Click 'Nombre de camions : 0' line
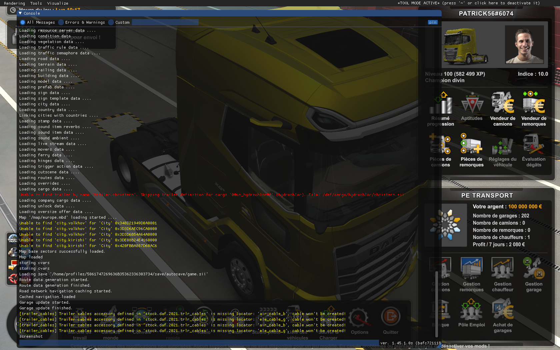 pyautogui.click(x=499, y=223)
